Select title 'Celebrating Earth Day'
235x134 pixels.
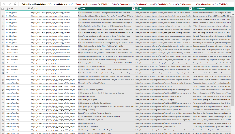point(106,110)
